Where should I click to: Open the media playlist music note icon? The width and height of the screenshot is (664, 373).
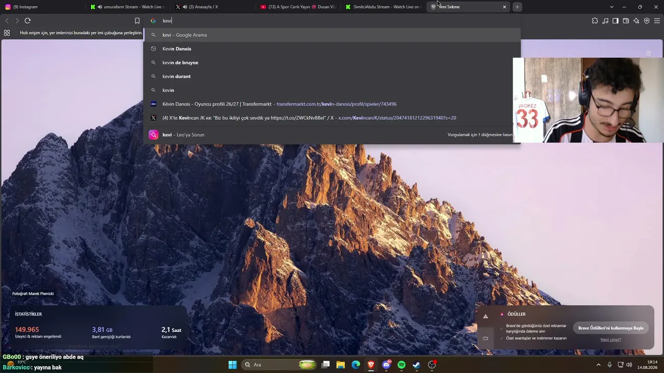click(605, 21)
